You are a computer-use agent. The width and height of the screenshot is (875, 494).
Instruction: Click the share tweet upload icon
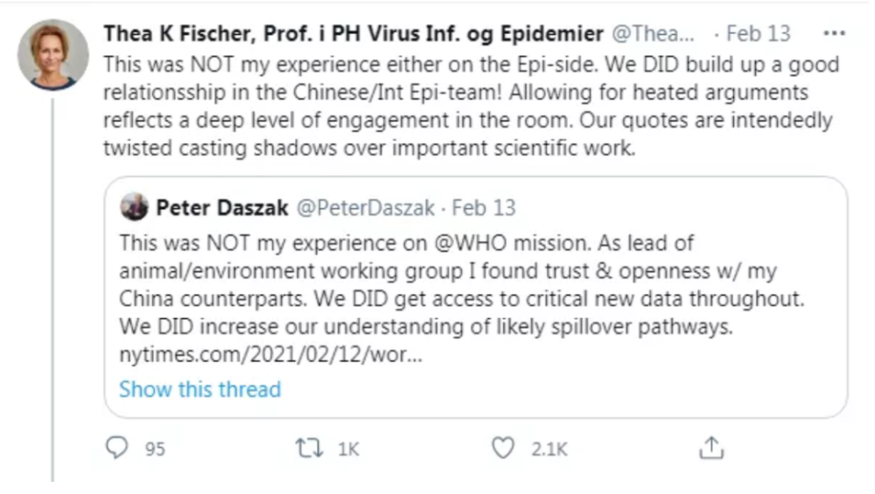coord(711,449)
